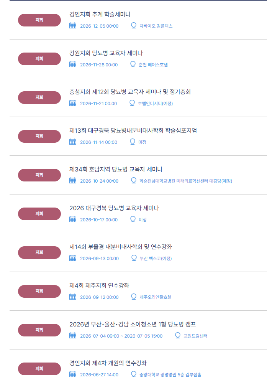Click calendar icon beside 2026-06-27 14:00

click(x=73, y=374)
